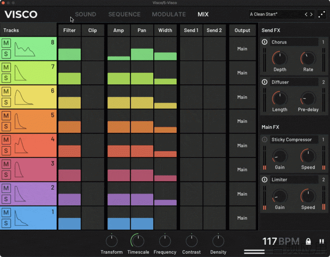The image size is (330, 257).
Task: Mute track 4
Action: click(x=6, y=140)
